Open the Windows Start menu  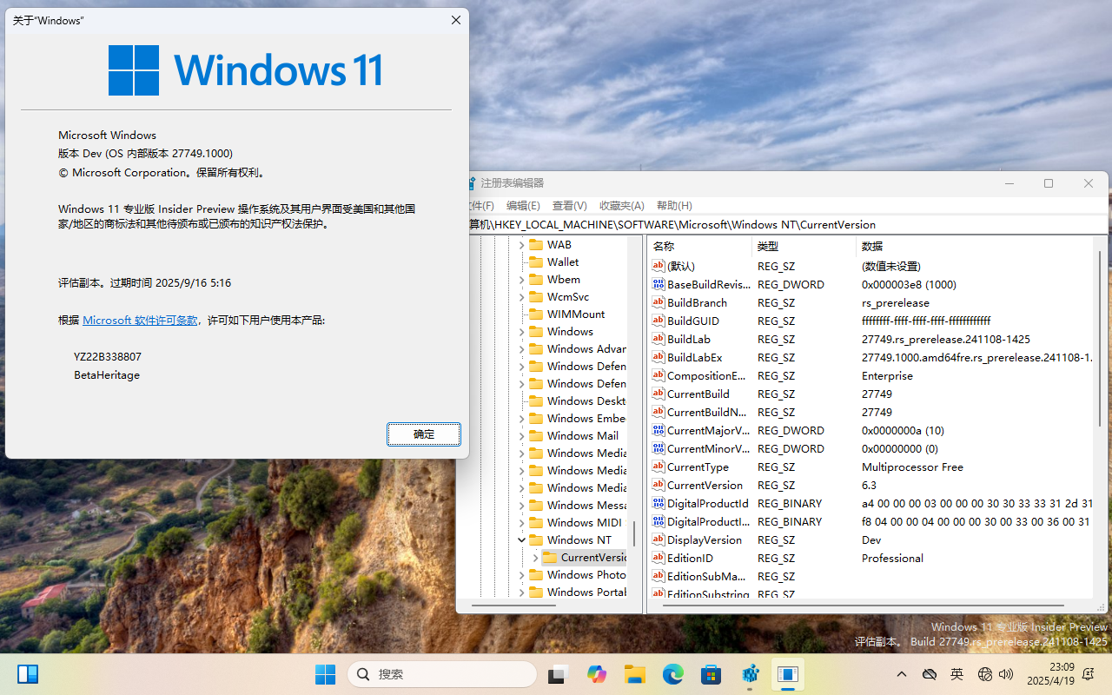[325, 674]
